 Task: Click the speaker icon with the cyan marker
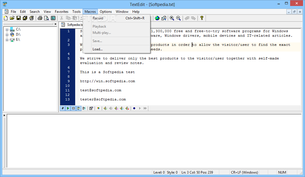[x=122, y=108]
